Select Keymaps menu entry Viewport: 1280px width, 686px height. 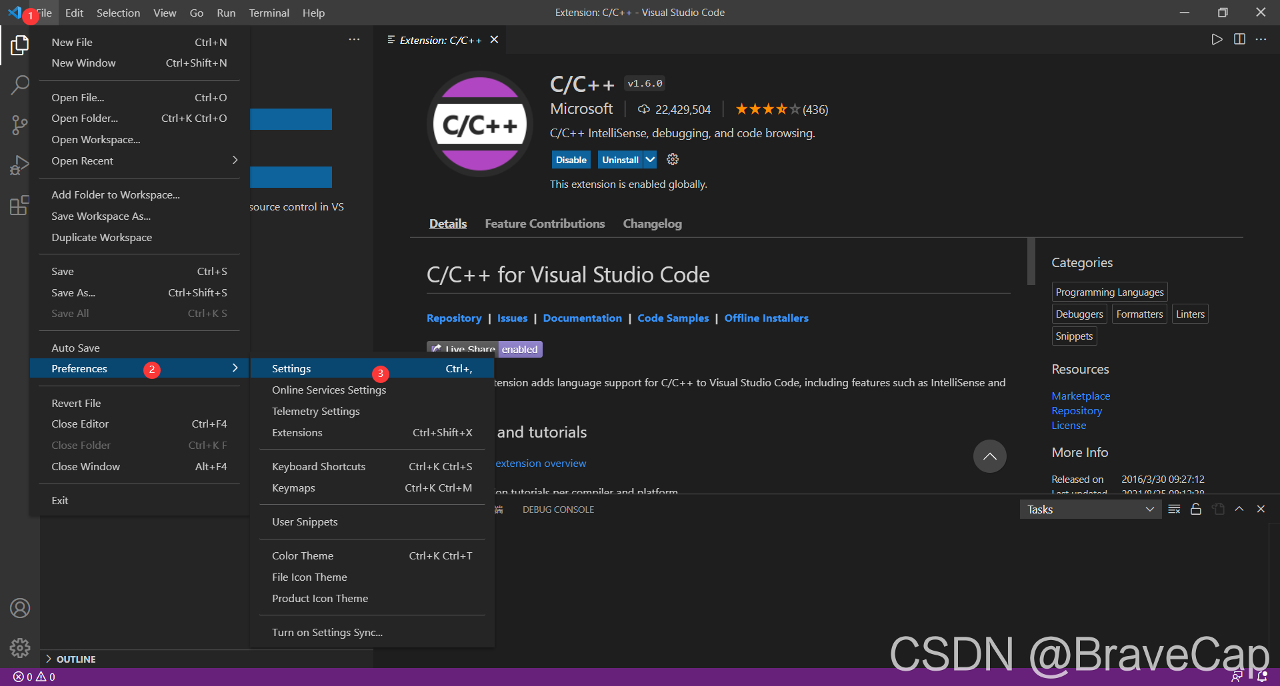tap(372, 488)
